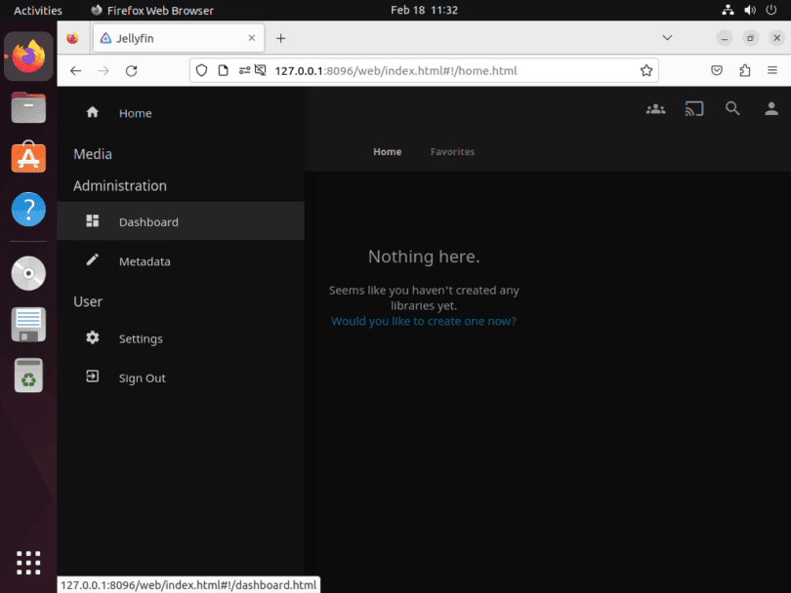Open the Activities menu
The image size is (791, 593).
pyautogui.click(x=35, y=10)
